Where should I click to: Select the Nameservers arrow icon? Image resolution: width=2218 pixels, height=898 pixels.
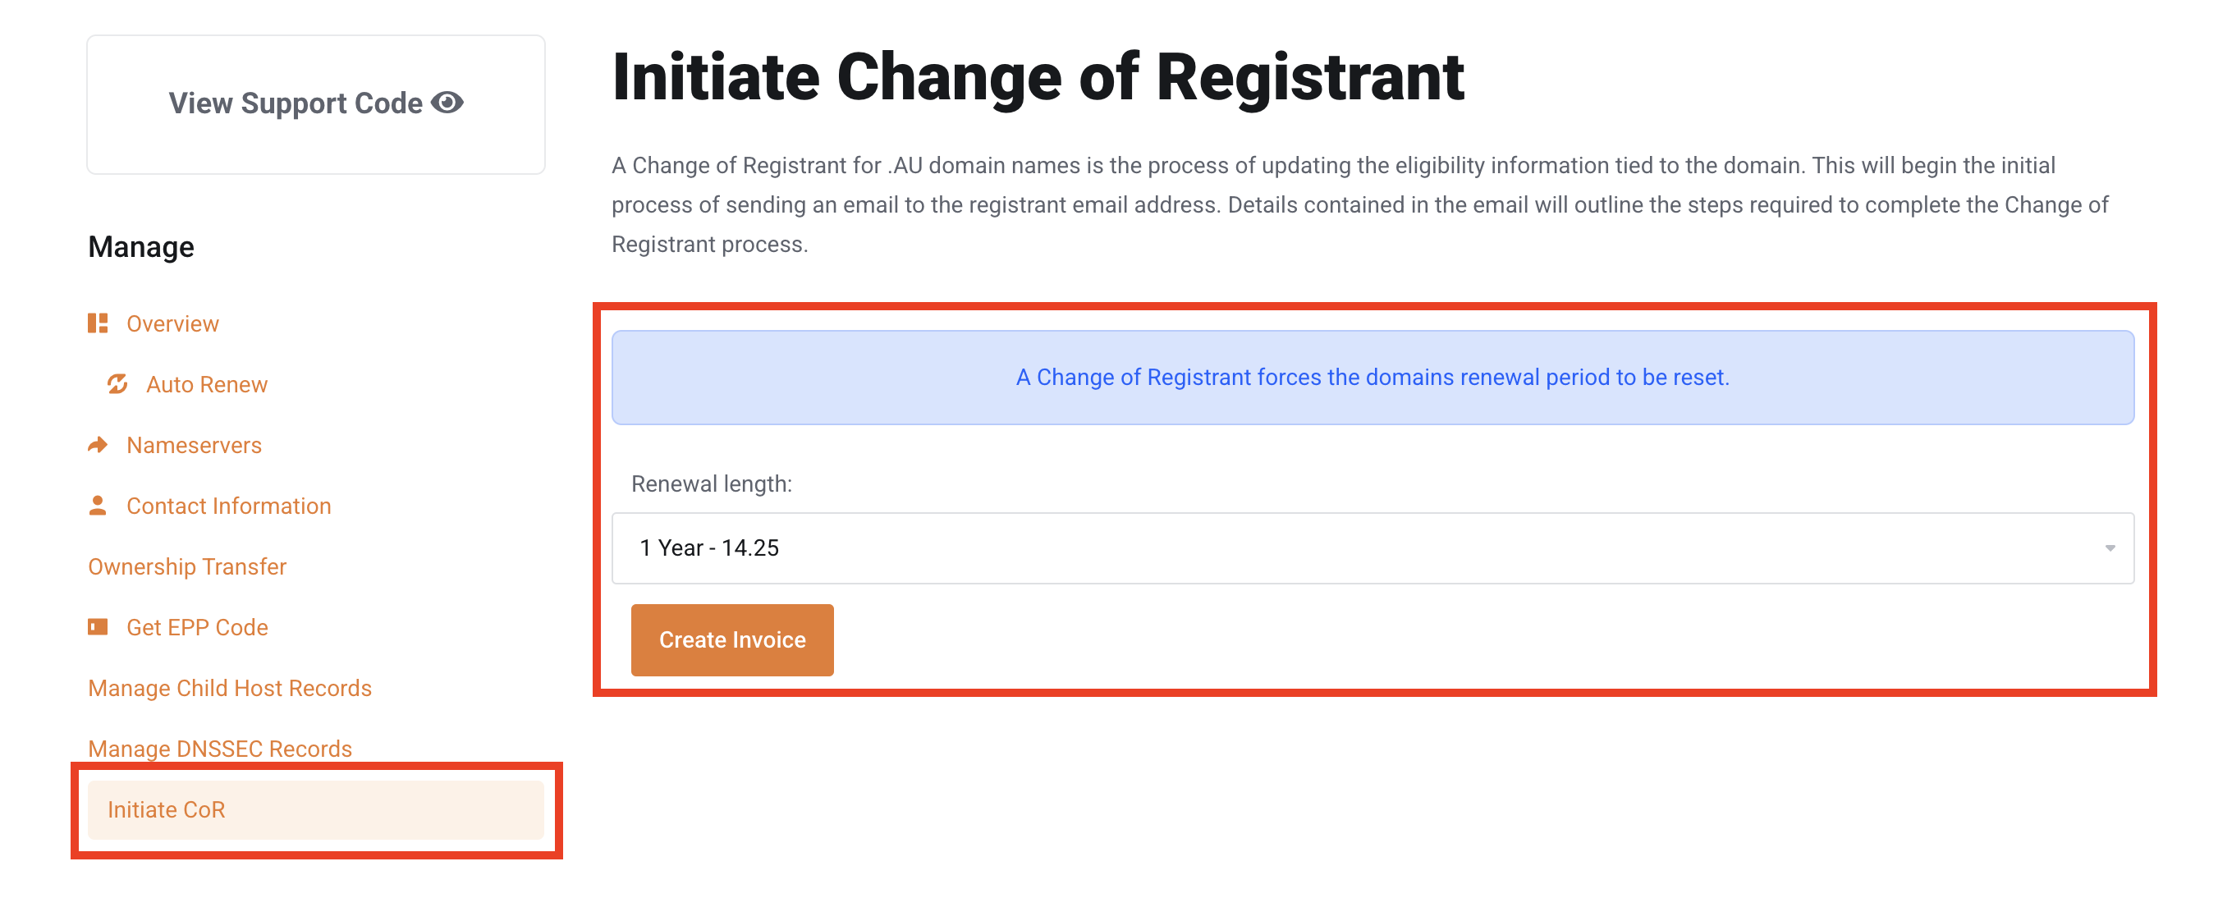click(x=99, y=444)
